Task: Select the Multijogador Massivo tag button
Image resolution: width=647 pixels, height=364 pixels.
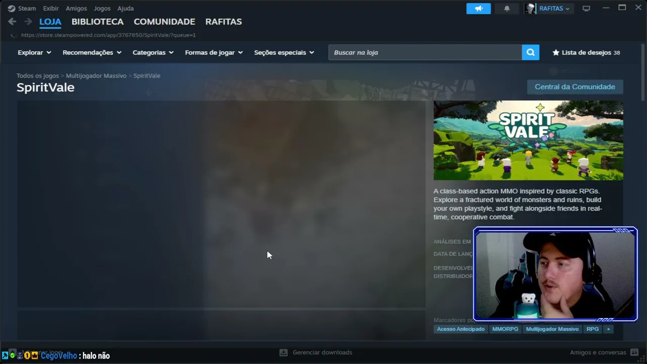Action: pos(552,329)
